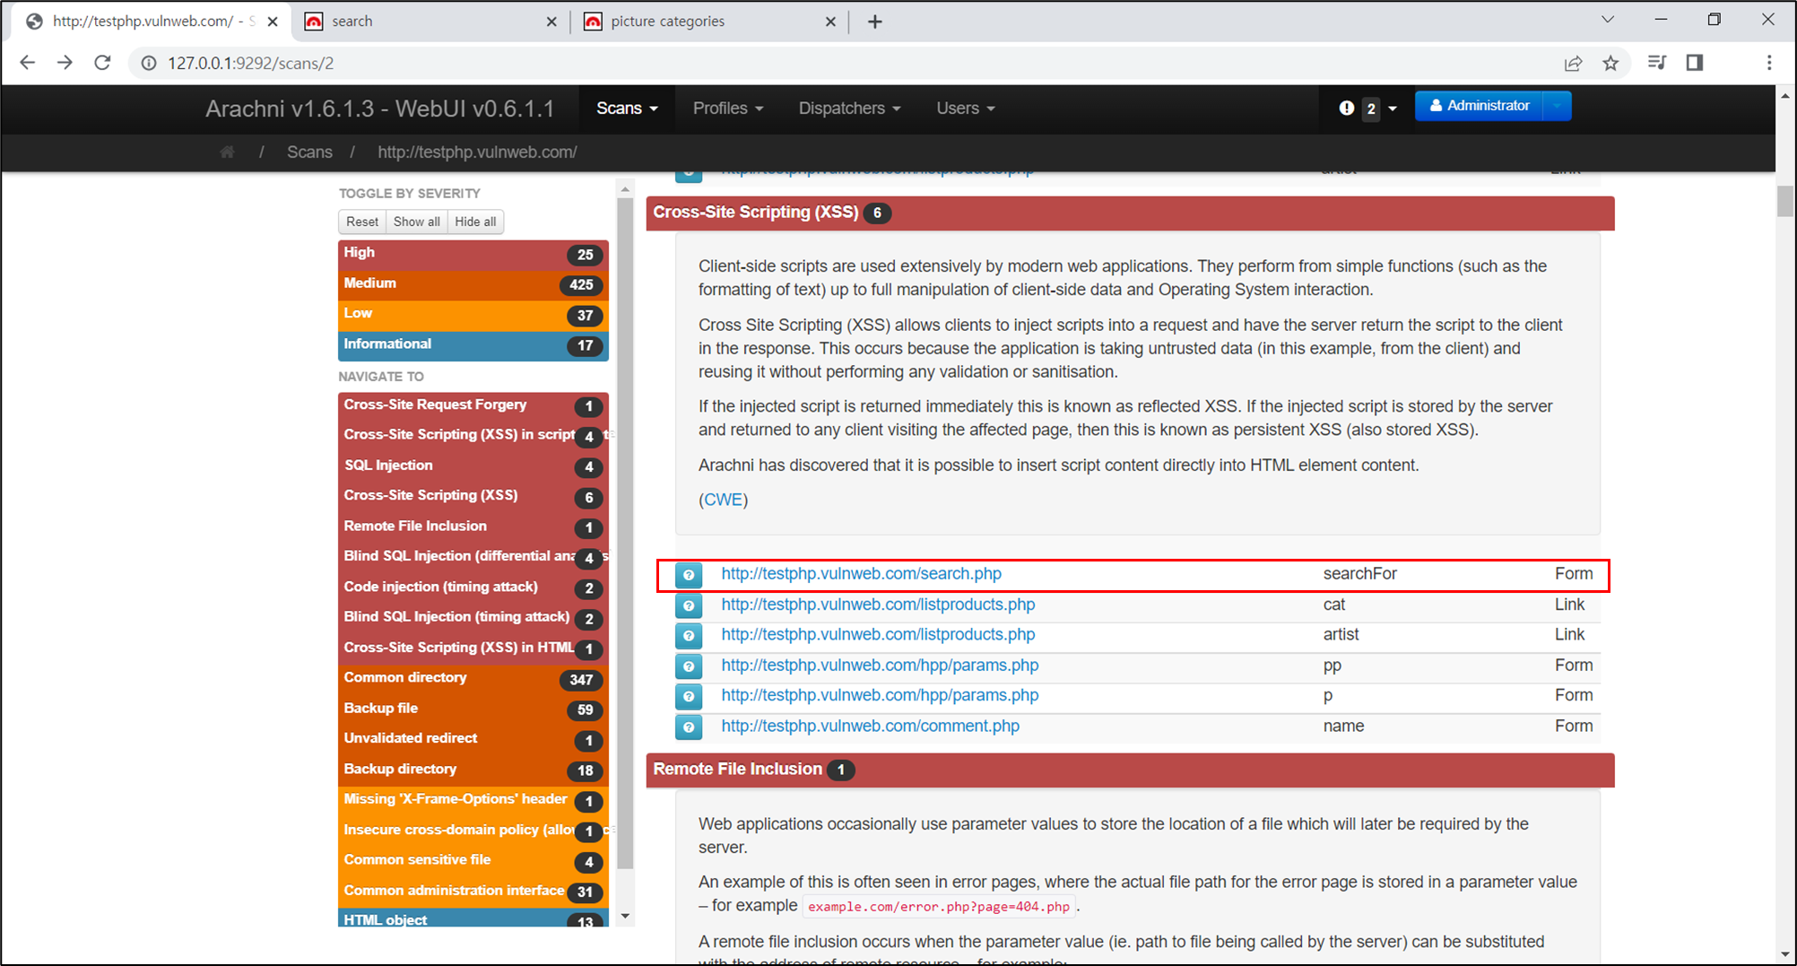Navigate to Backup directory issues
The width and height of the screenshot is (1797, 966).
tap(473, 770)
